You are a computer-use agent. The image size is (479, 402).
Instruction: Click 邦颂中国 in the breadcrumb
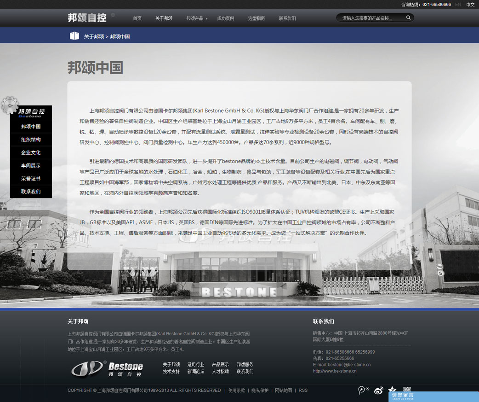click(120, 36)
